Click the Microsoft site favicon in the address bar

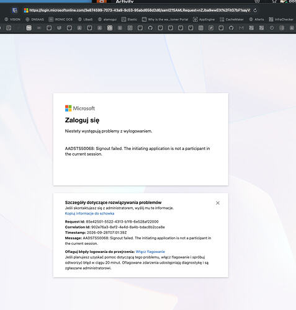pos(26,11)
